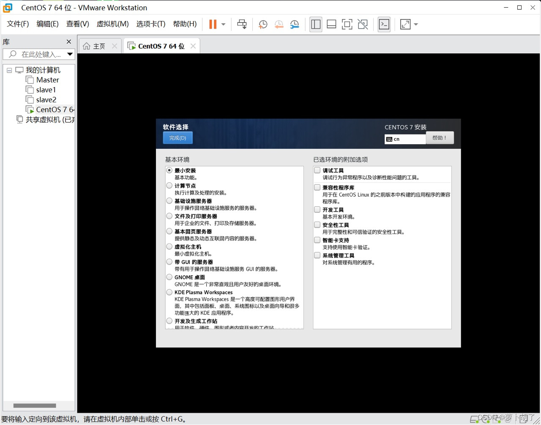The image size is (541, 425).
Task: Click the CENTOS 7 安装 title text
Action: point(405,127)
